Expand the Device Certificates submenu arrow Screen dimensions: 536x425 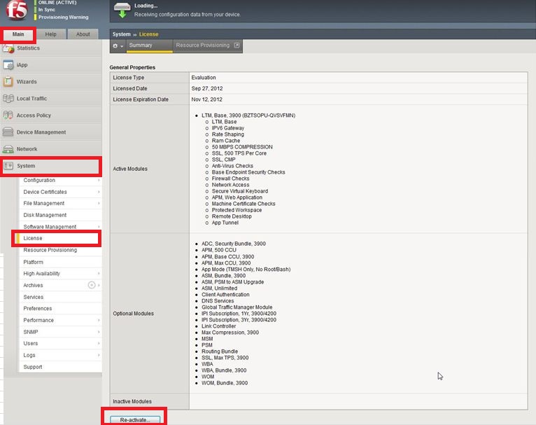[x=99, y=192]
